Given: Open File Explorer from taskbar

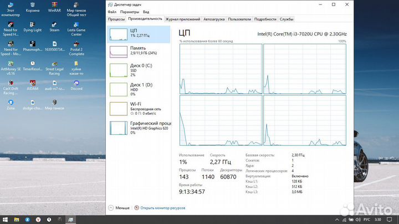Looking at the screenshot, I should pyautogui.click(x=17, y=220).
